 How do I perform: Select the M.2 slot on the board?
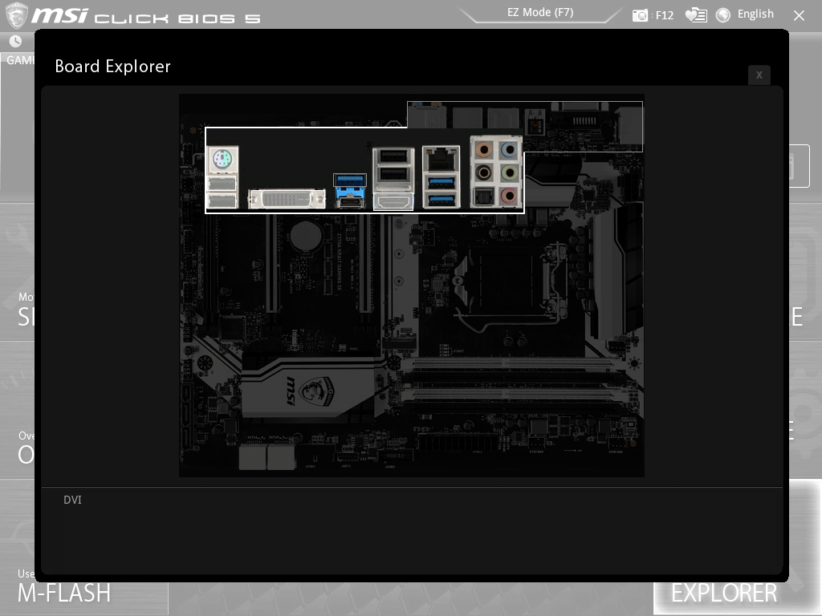point(400,344)
